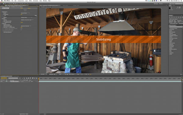
Task: Open the Framing dropdown
Action: click(x=27, y=20)
